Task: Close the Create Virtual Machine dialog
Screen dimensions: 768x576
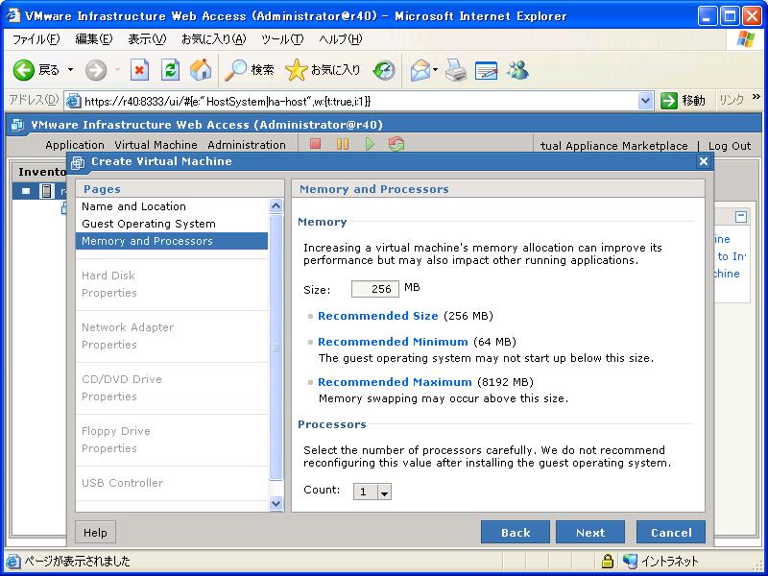Action: coord(704,161)
